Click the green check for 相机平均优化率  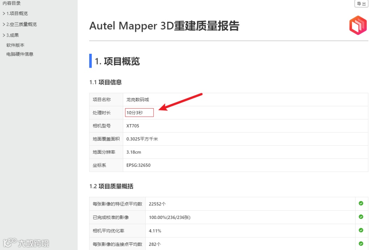[x=361, y=230]
